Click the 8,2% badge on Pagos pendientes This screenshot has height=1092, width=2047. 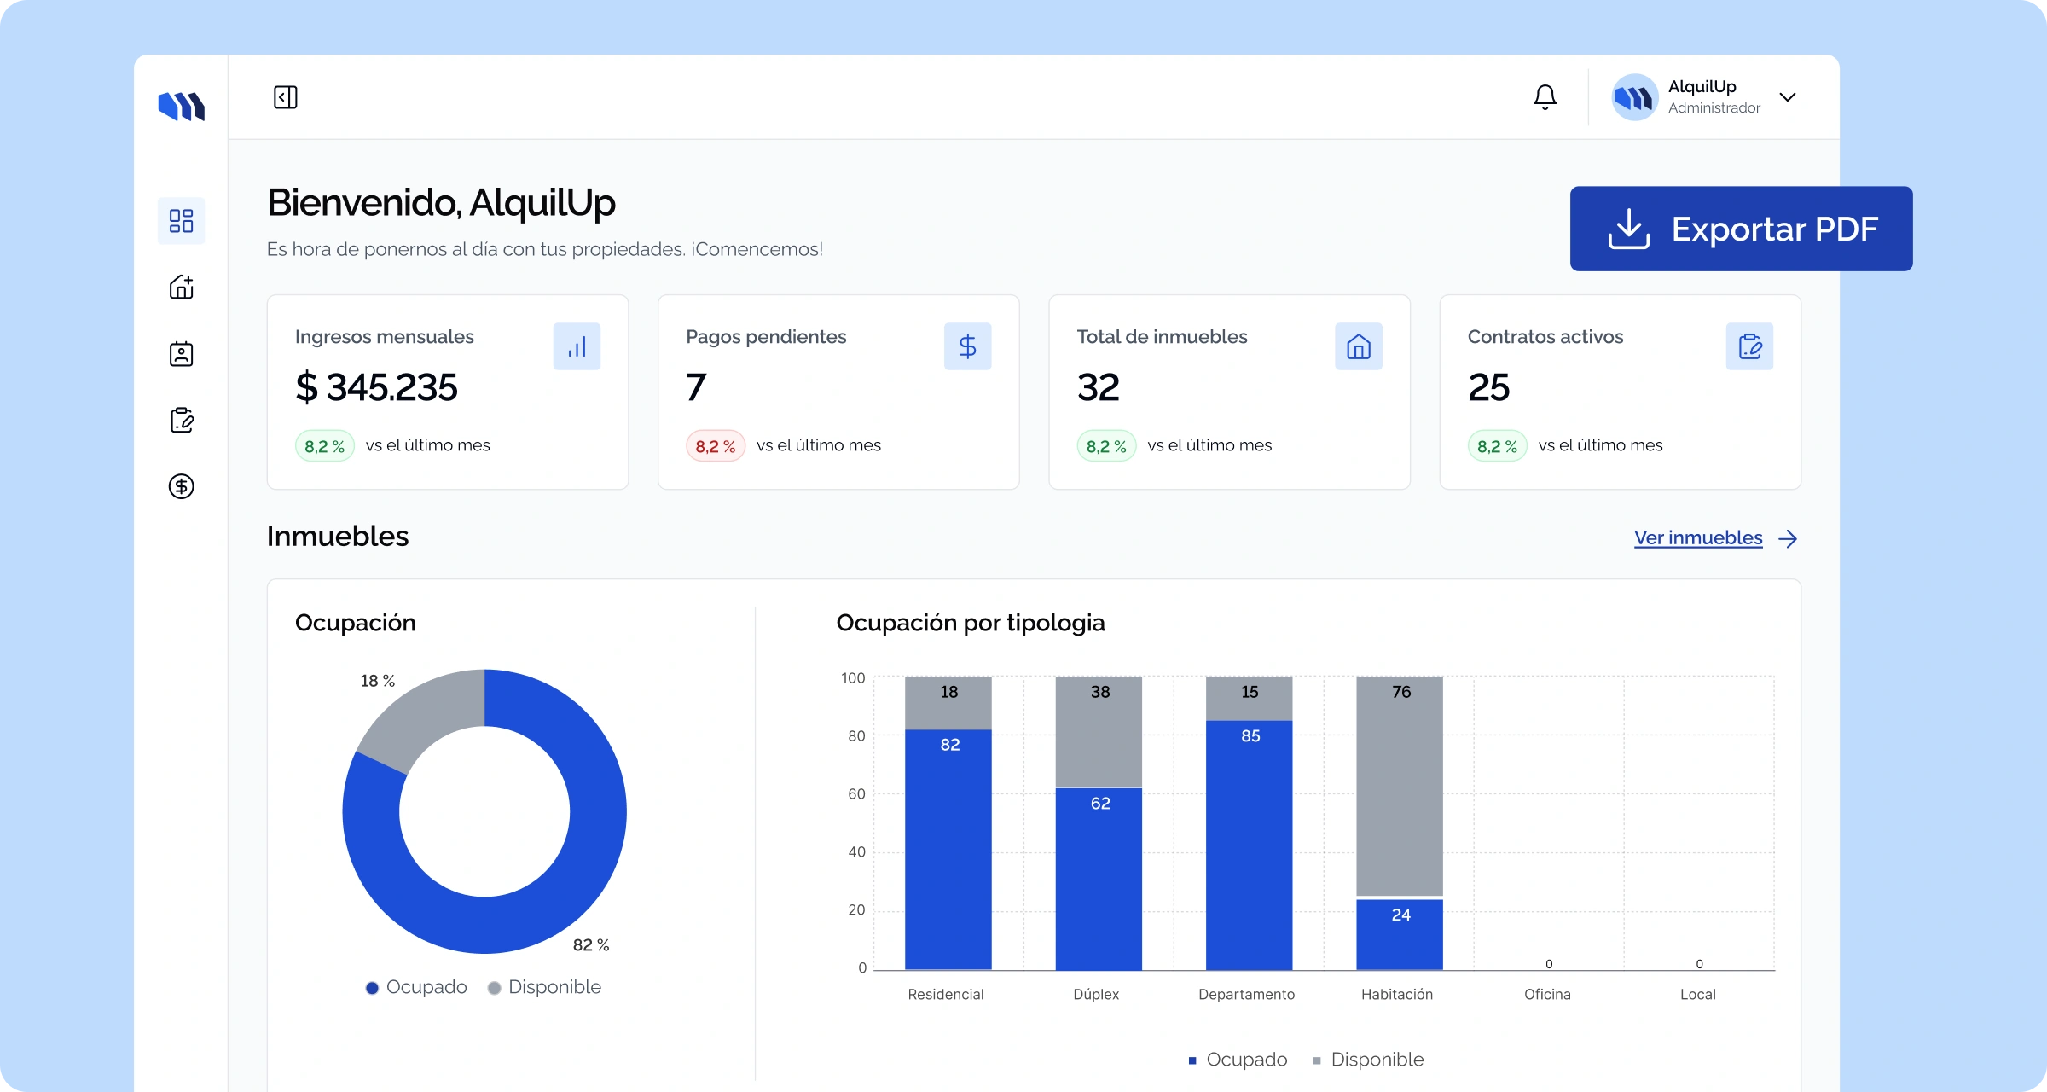click(715, 444)
